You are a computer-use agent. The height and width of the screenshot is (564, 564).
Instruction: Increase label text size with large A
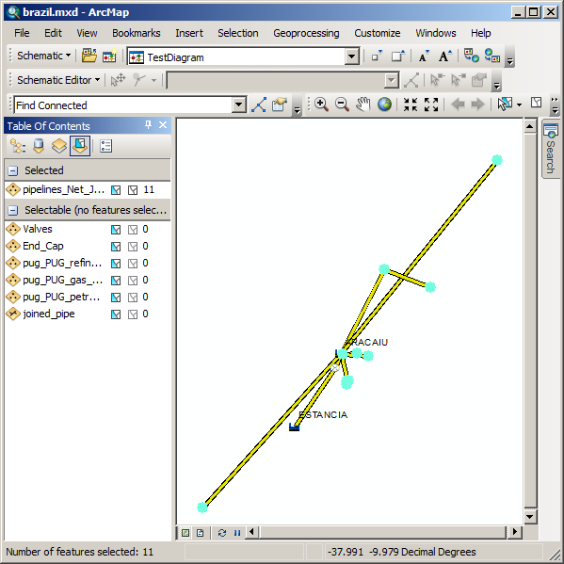pyautogui.click(x=444, y=56)
